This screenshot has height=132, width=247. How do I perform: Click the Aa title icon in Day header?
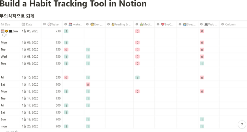[2, 24]
